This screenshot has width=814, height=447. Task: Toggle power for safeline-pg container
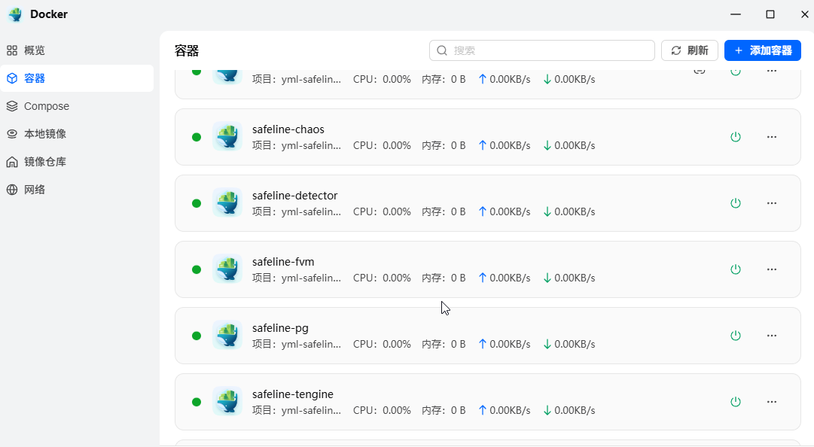pos(736,336)
